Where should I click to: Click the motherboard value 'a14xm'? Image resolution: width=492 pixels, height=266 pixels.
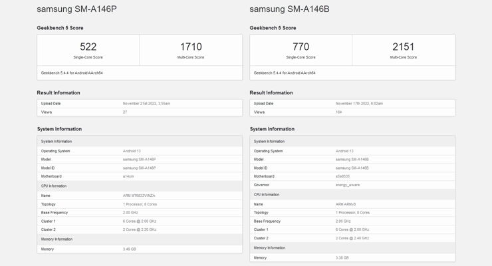coord(128,176)
